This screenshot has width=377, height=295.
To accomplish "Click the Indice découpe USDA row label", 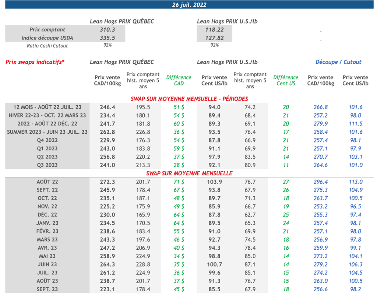I will [x=47, y=38].
